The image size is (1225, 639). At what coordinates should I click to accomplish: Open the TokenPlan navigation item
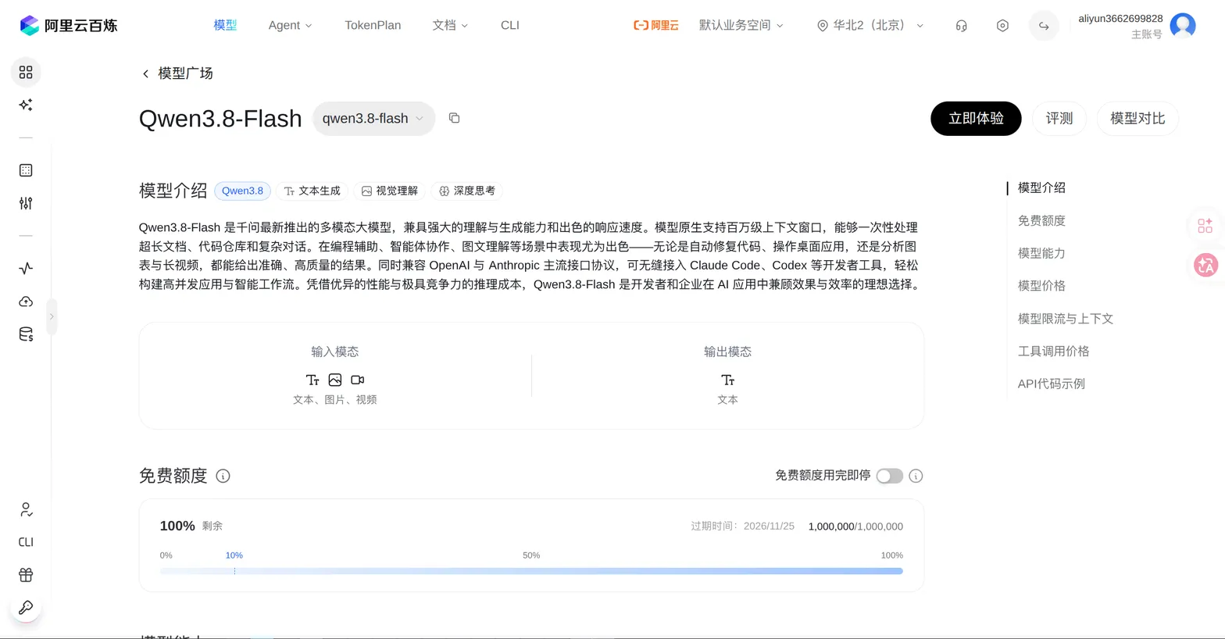pos(373,25)
